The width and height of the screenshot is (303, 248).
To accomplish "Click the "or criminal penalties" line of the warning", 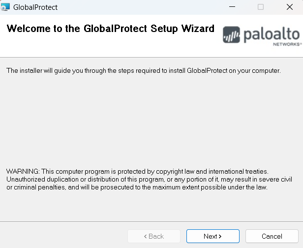I will click(x=137, y=187).
